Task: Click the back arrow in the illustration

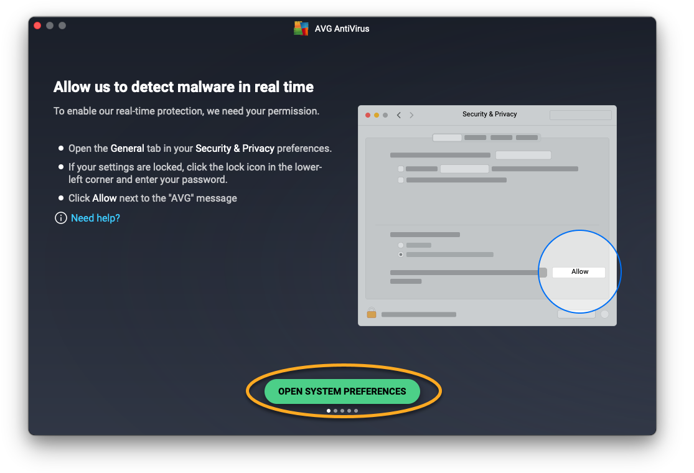Action: (x=399, y=115)
